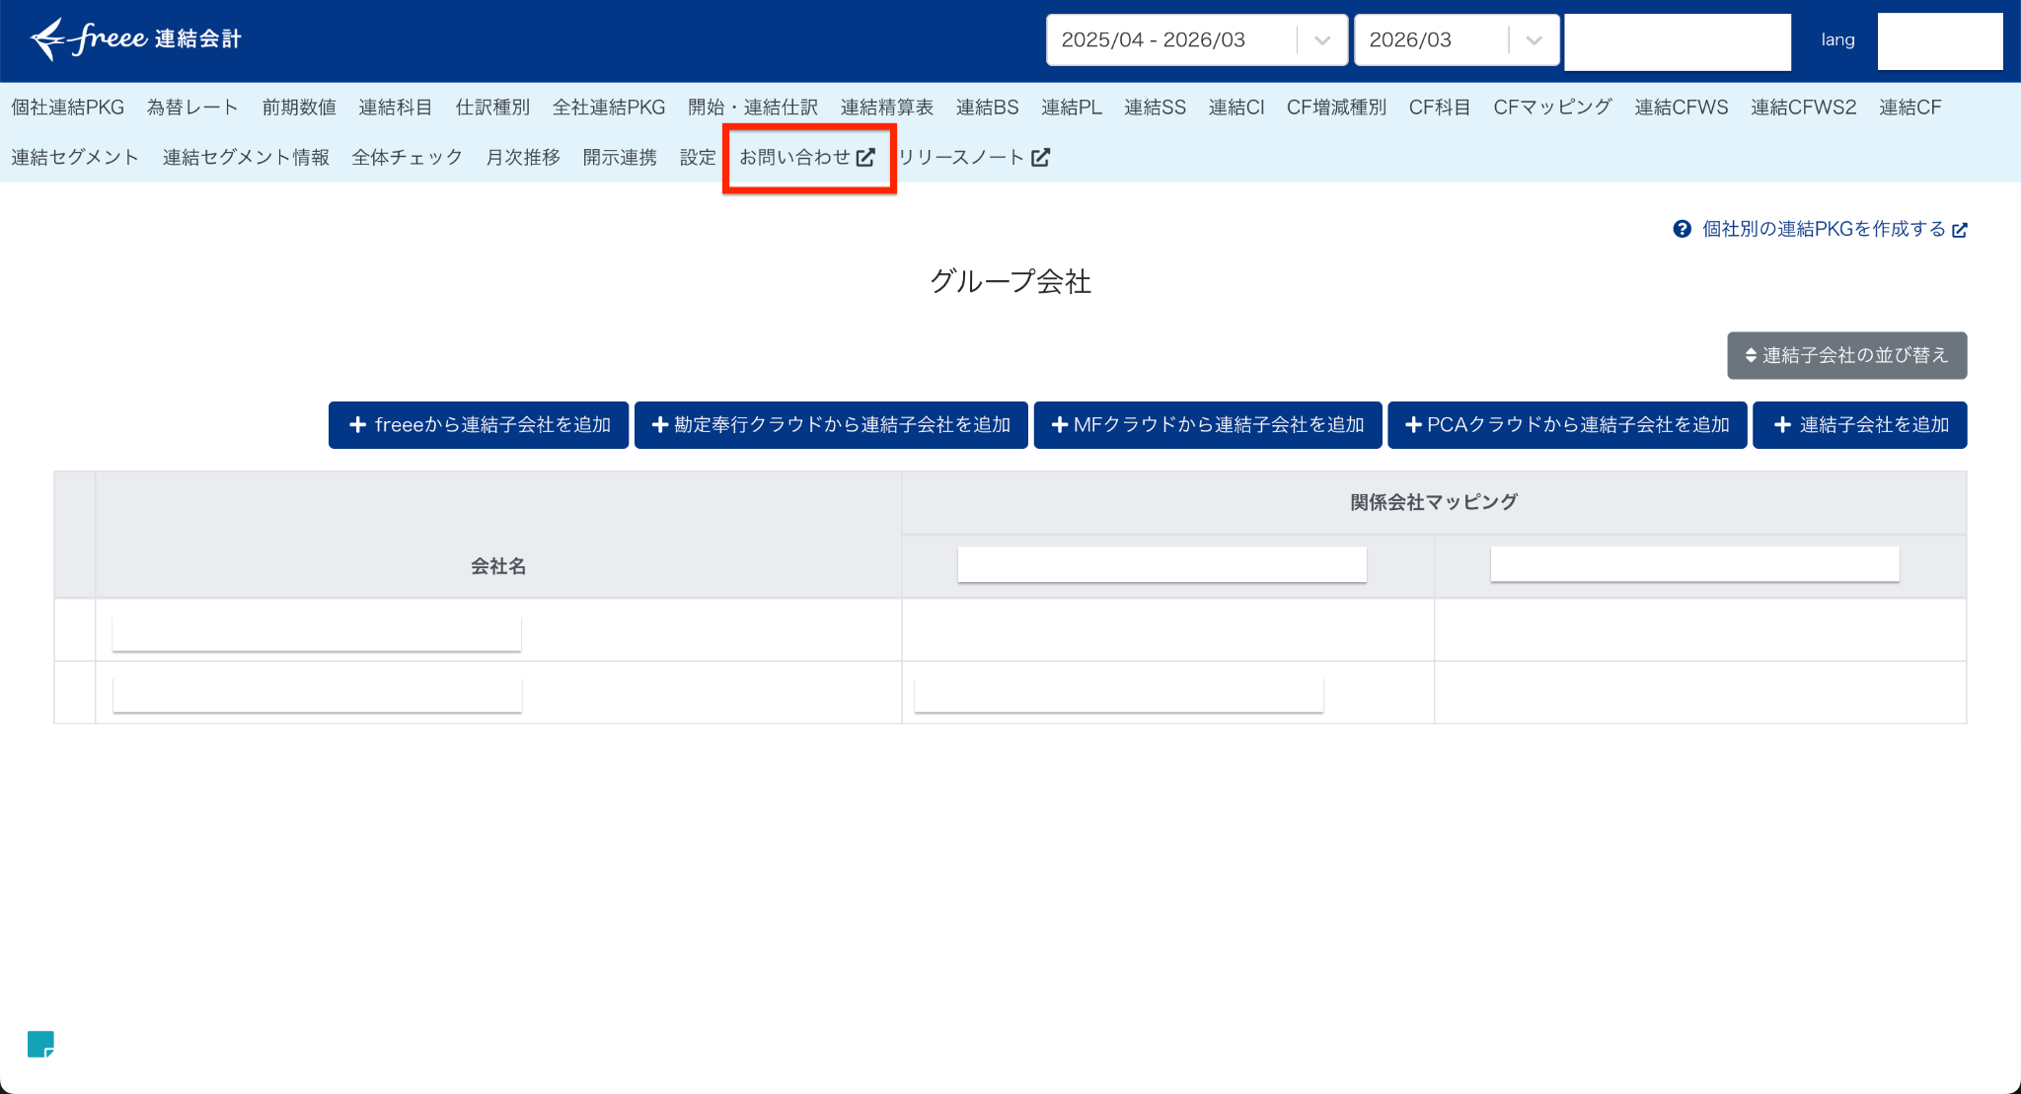Click the plain 連結子会社を追加 button
2021x1094 pixels.
(1860, 425)
